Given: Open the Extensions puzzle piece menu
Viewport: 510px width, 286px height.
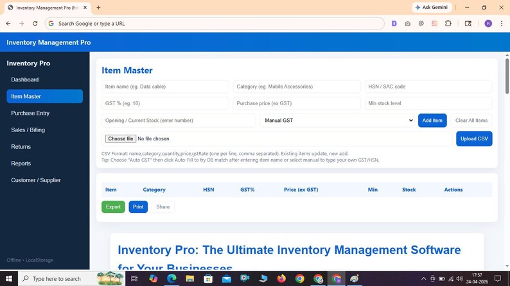Looking at the screenshot, I should (448, 23).
